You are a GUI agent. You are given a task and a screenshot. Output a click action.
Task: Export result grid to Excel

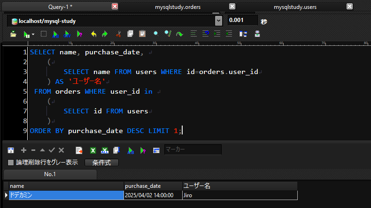pos(93,150)
